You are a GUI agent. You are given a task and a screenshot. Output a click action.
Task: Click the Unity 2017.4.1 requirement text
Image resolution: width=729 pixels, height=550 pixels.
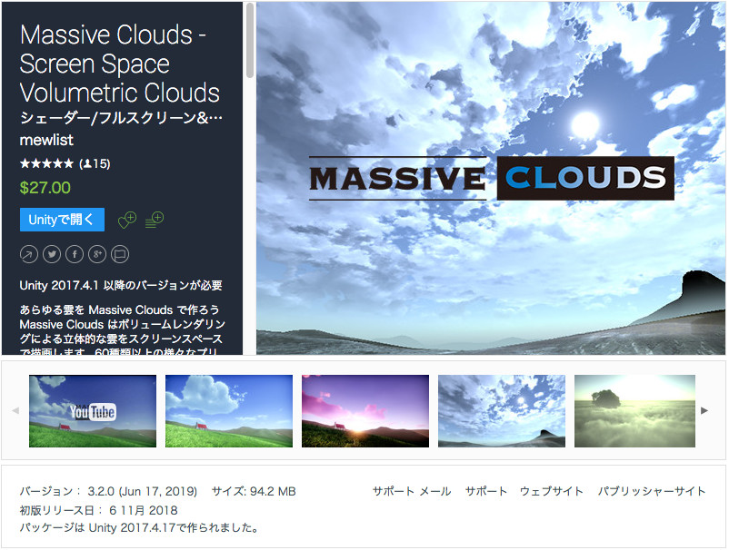121,285
